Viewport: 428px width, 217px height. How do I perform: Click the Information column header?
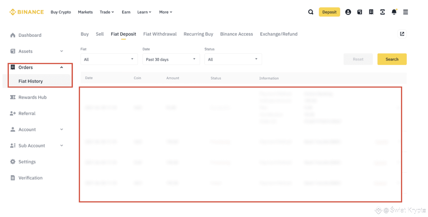click(x=269, y=78)
